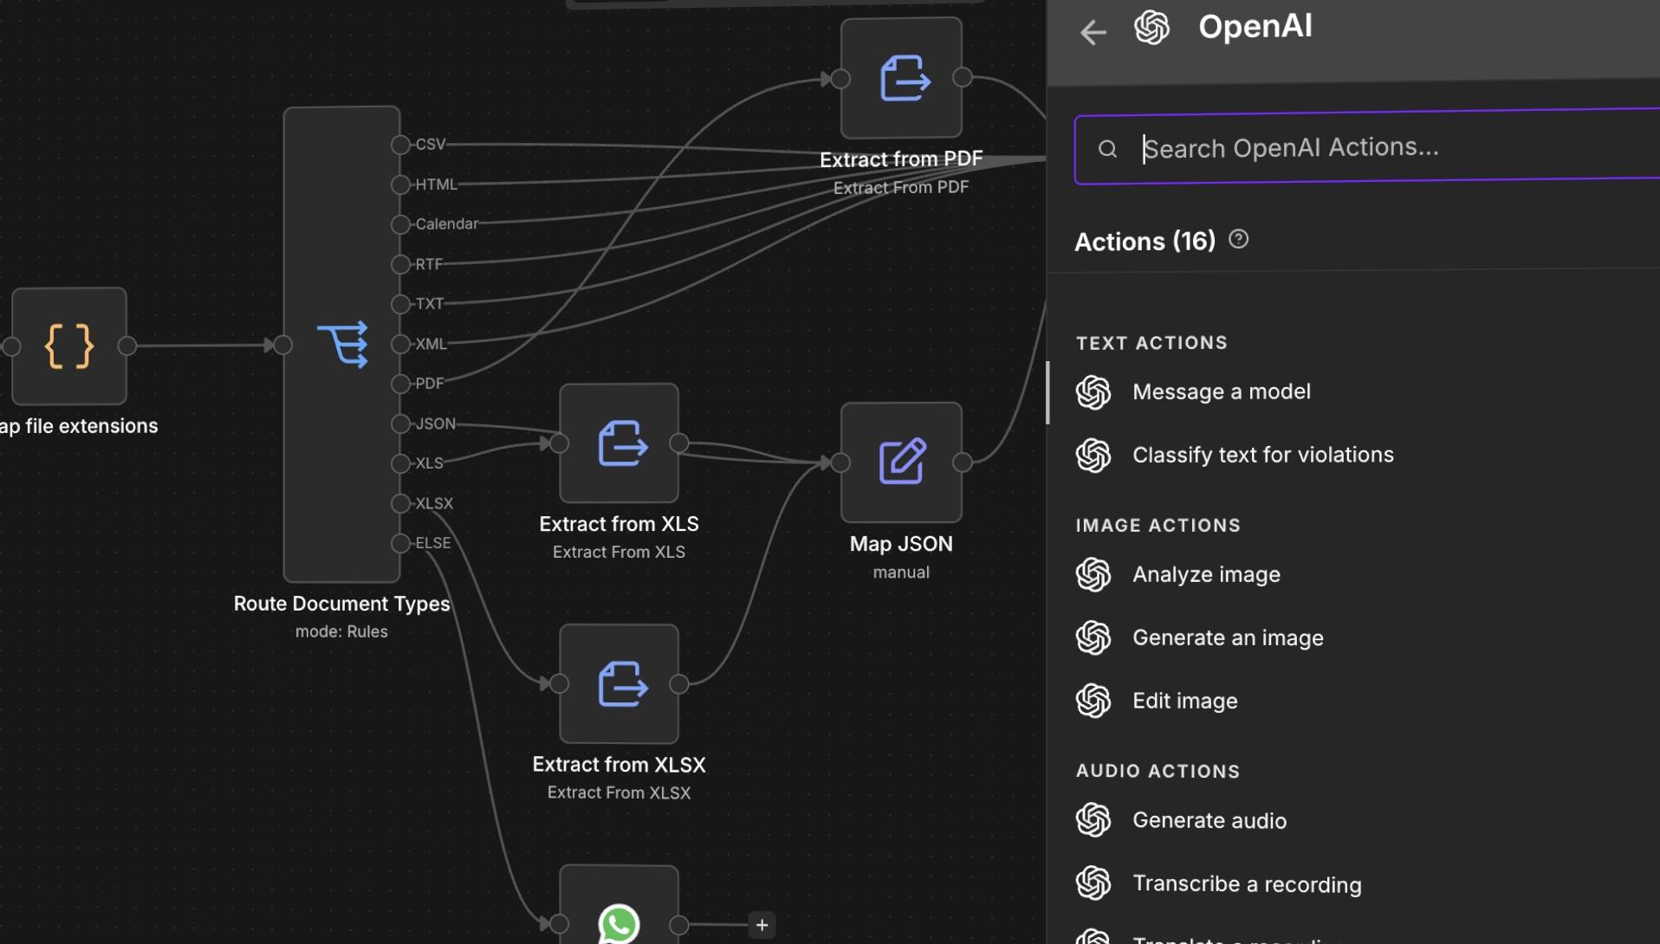
Task: Select the Extract from XLSX node icon
Action: 619,683
